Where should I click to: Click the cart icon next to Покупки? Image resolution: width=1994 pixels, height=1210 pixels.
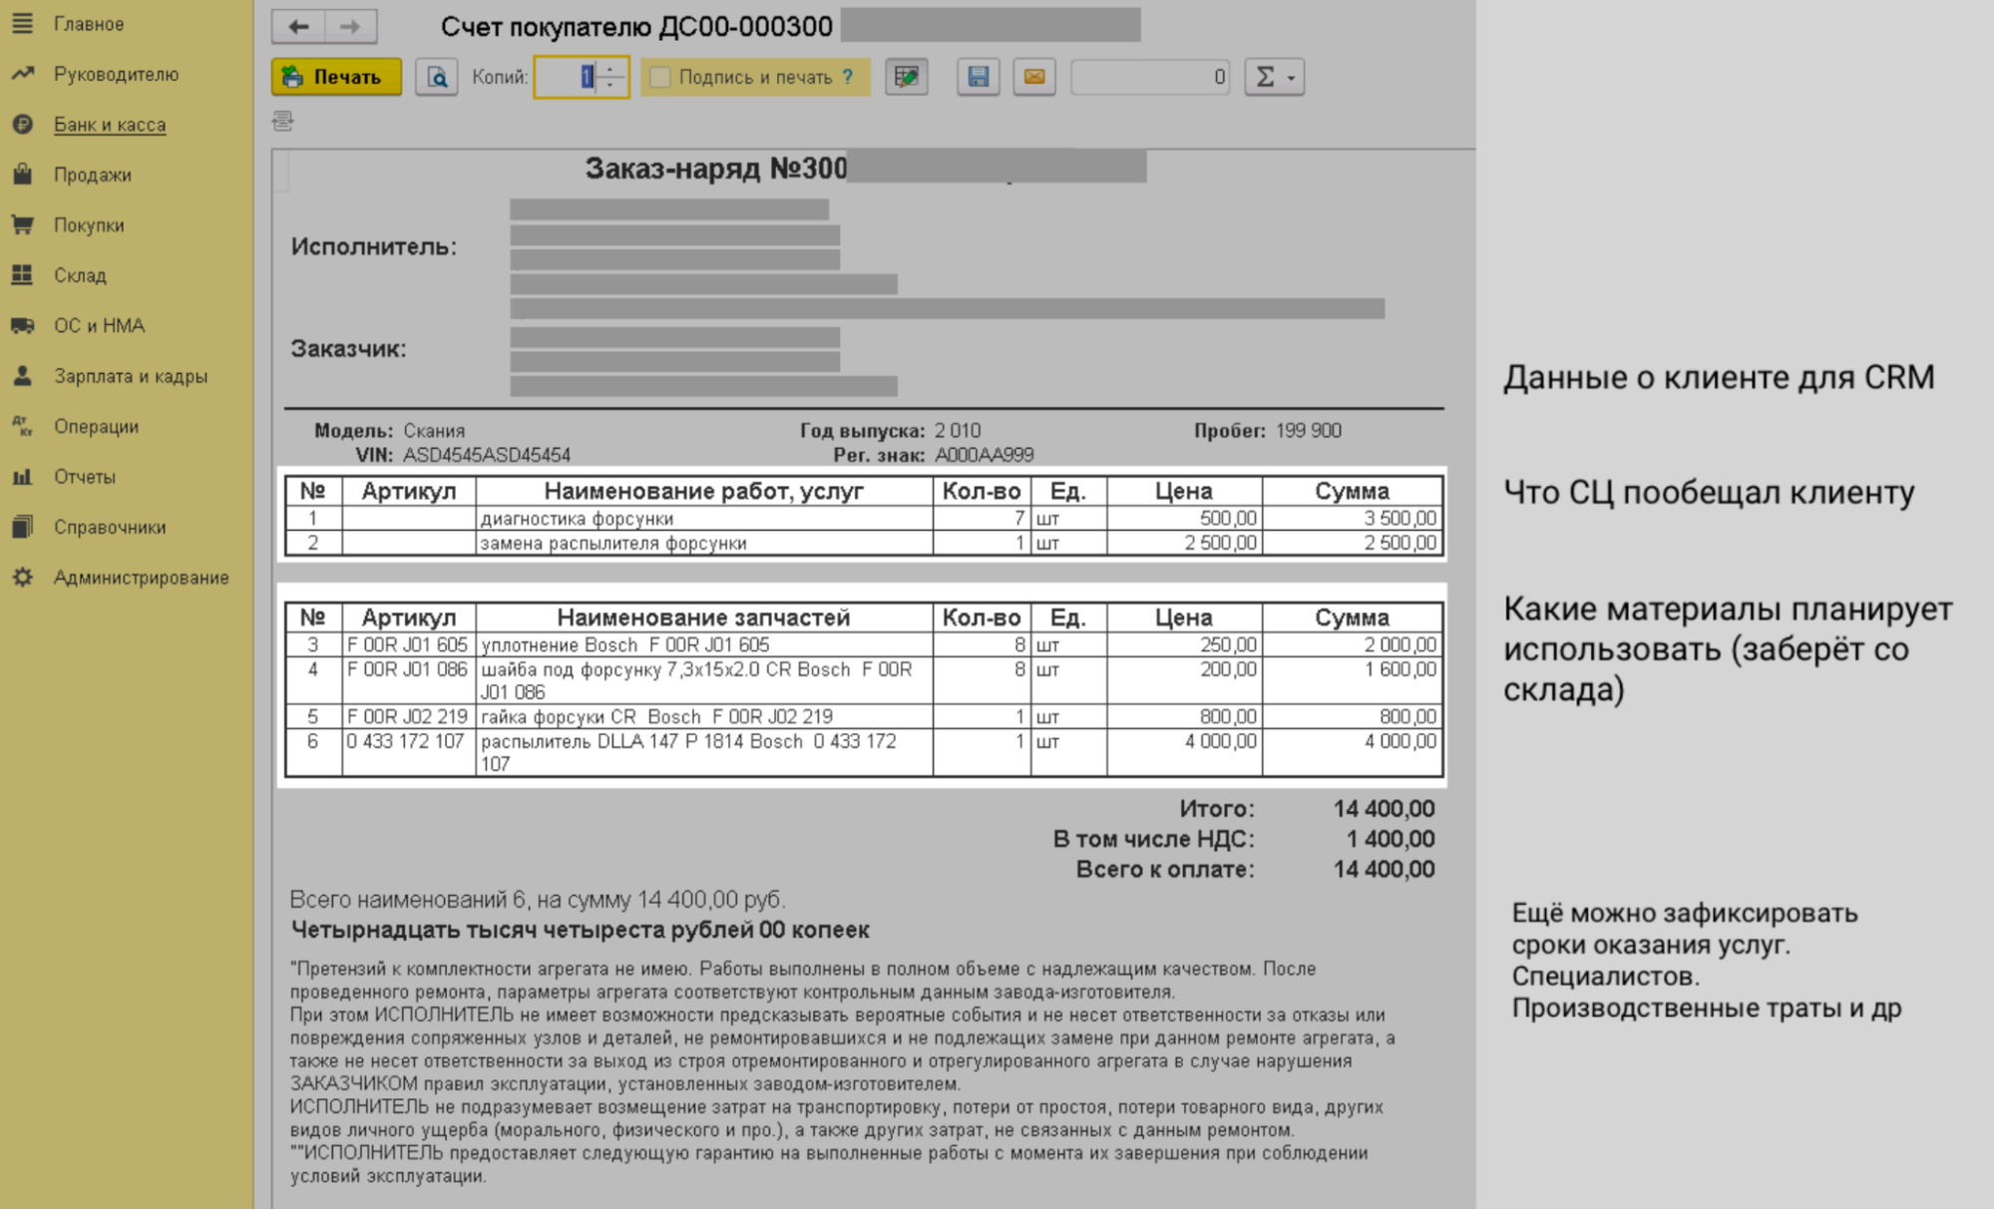tap(22, 224)
